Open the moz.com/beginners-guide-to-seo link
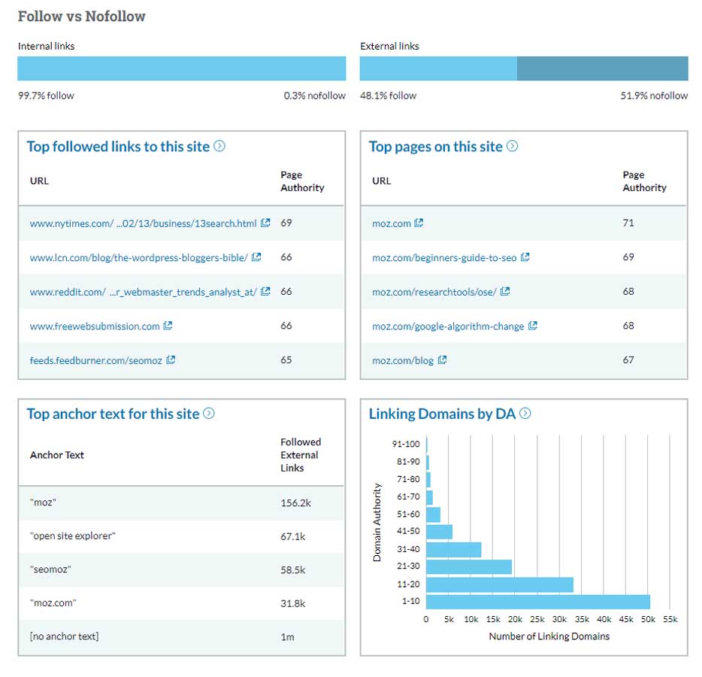702x677 pixels. [444, 257]
